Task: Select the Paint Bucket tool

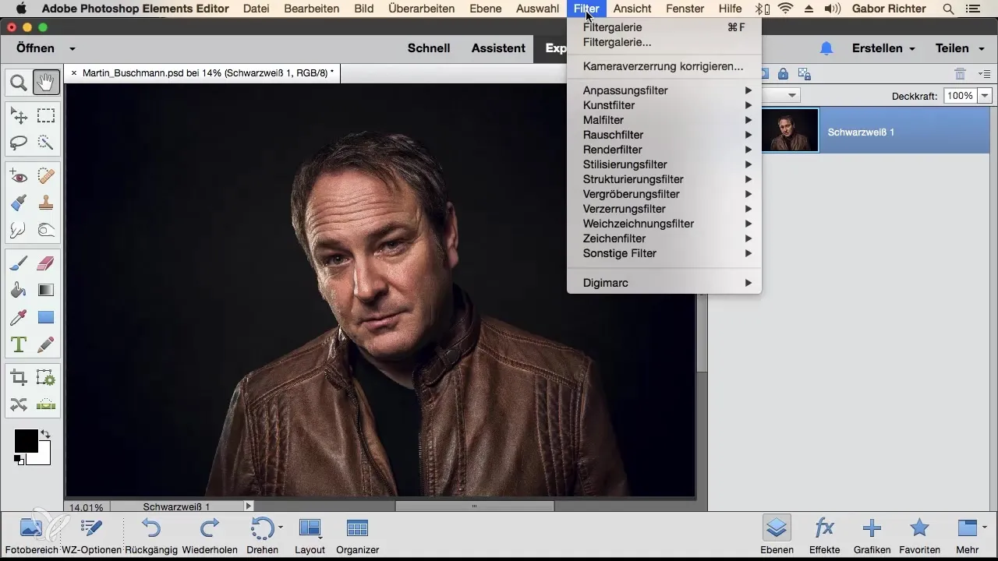Action: click(19, 291)
